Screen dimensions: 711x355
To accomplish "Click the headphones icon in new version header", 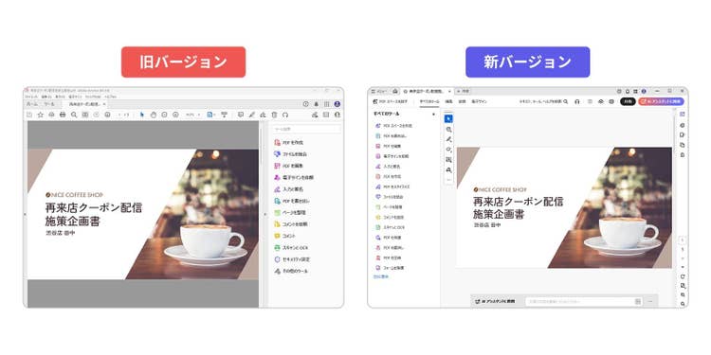I will [576, 102].
